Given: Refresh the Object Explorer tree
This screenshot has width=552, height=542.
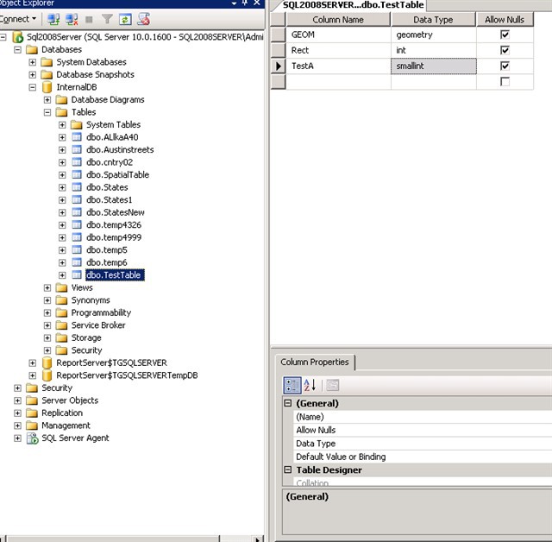Looking at the screenshot, I should click(125, 18).
